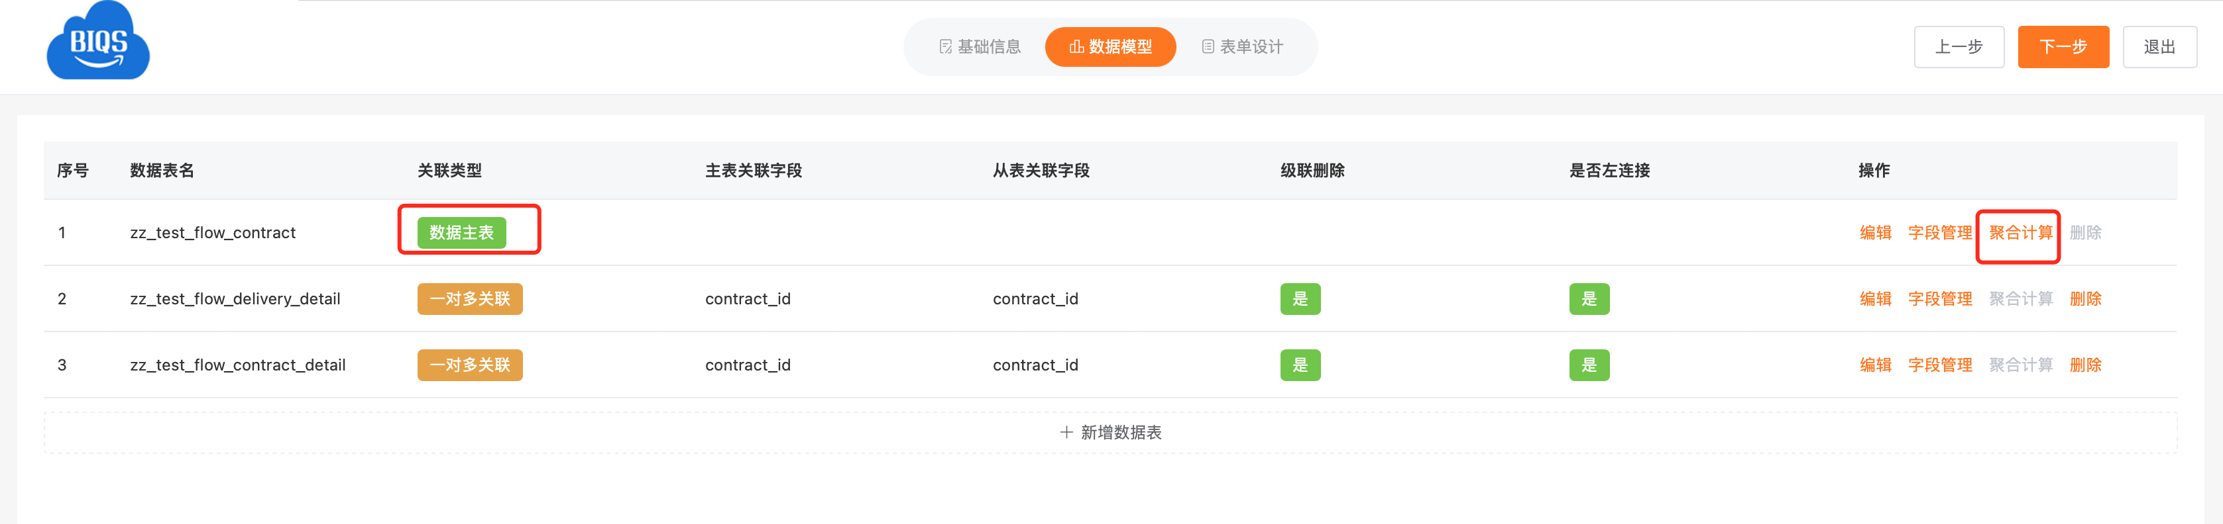The height and width of the screenshot is (524, 2223).
Task: Add a table via 新增数据表
Action: (x=1110, y=433)
